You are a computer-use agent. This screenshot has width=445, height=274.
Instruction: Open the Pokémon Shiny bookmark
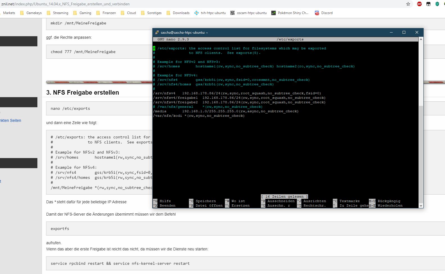click(290, 13)
